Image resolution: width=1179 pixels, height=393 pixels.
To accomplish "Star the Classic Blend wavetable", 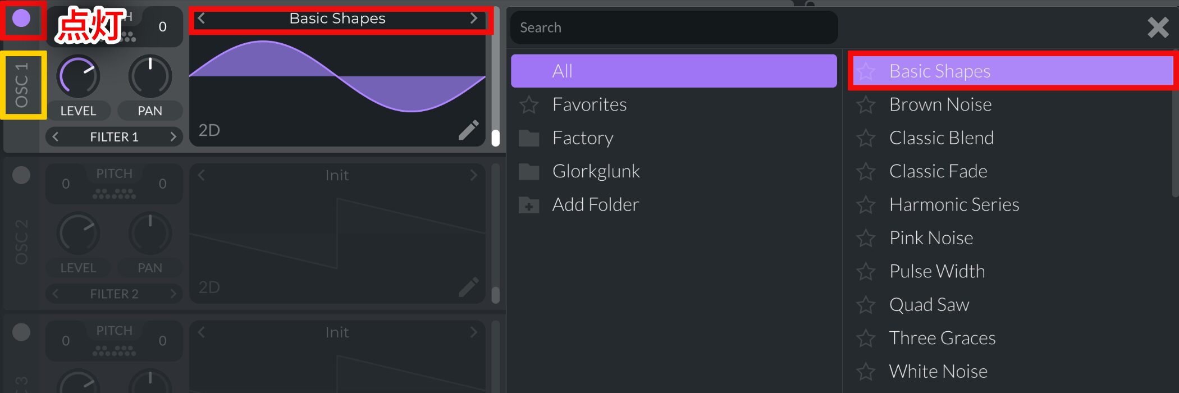I will pyautogui.click(x=866, y=138).
